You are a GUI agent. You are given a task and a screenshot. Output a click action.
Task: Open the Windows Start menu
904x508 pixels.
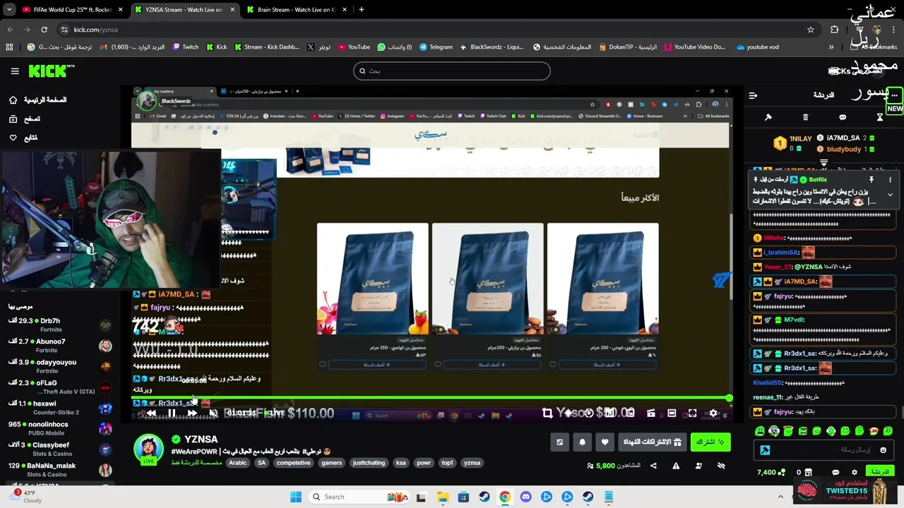[296, 497]
